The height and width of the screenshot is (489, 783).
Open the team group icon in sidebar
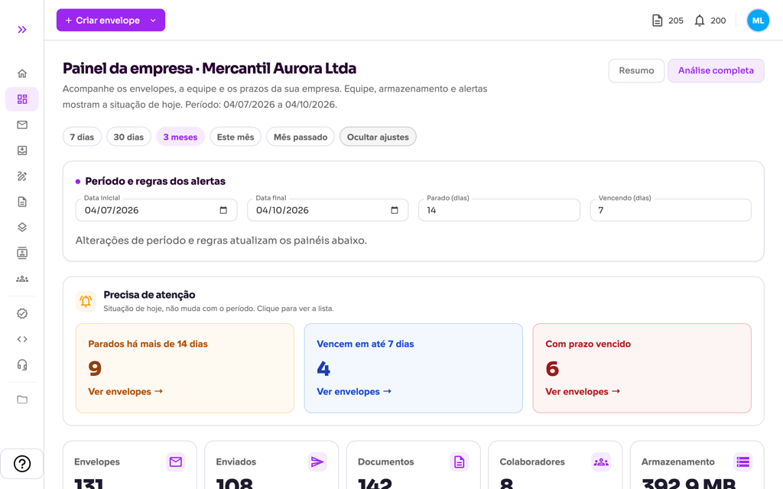click(22, 279)
